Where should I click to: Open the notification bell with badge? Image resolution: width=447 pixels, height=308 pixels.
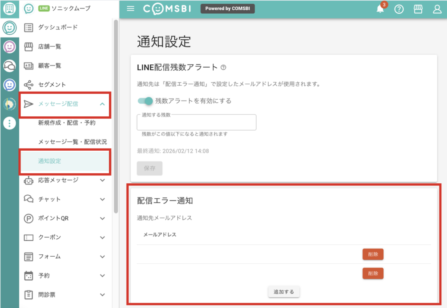coord(380,9)
